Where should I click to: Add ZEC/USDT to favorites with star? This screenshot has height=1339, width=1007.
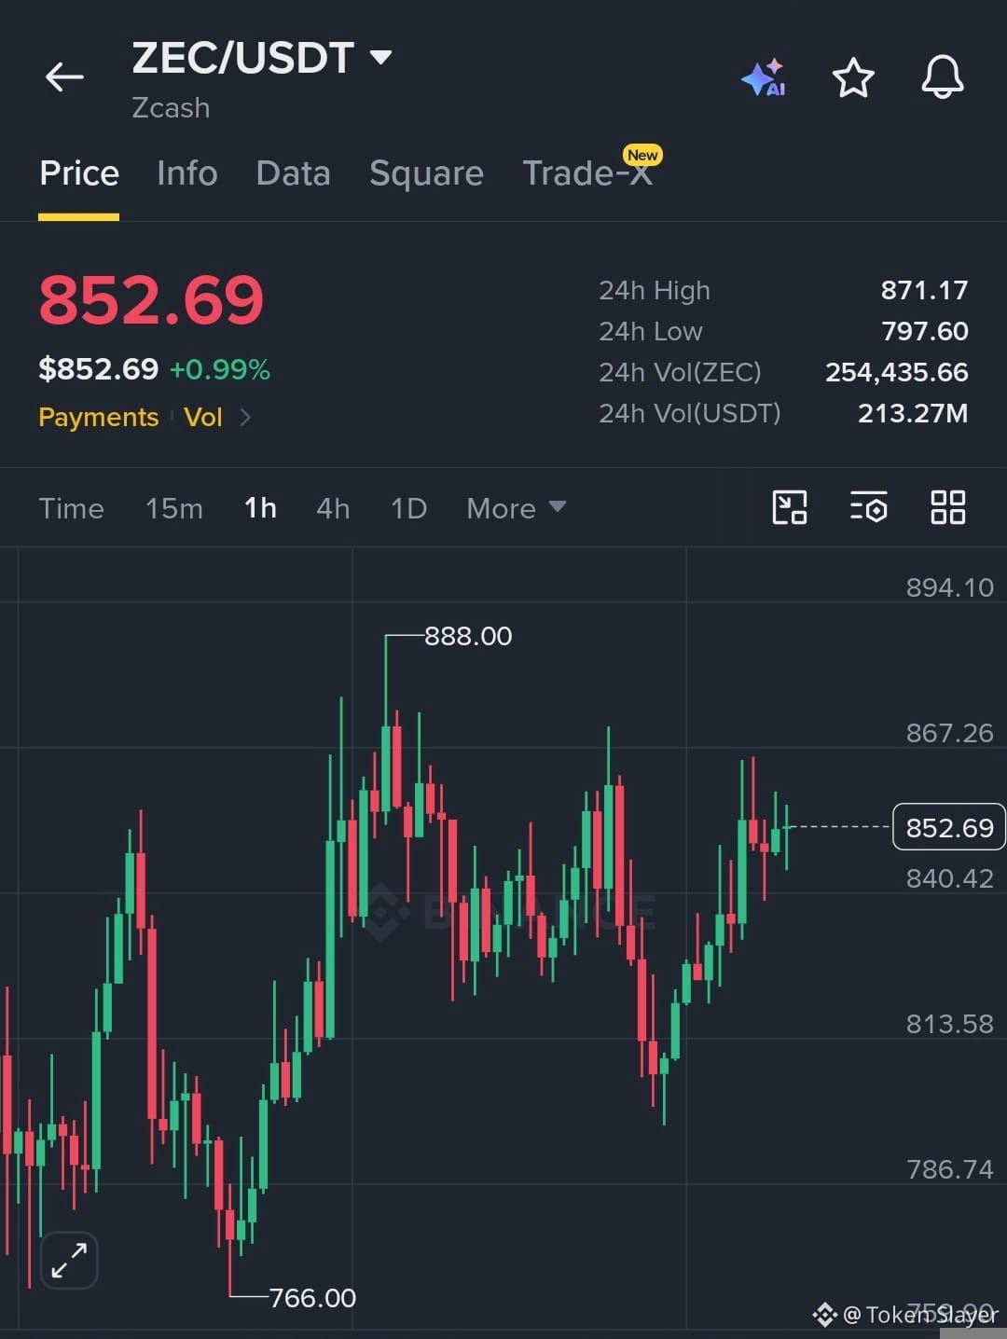[x=853, y=77]
